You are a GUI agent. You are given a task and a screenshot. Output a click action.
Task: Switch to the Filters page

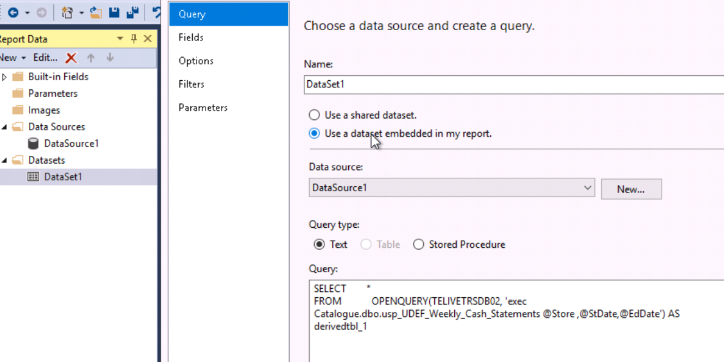tap(229, 84)
